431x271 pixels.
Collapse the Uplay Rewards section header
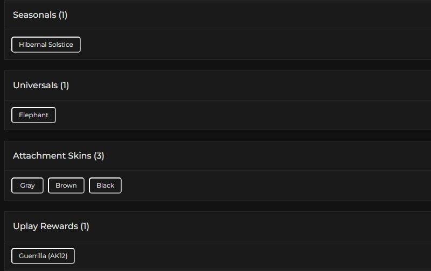tap(215, 226)
